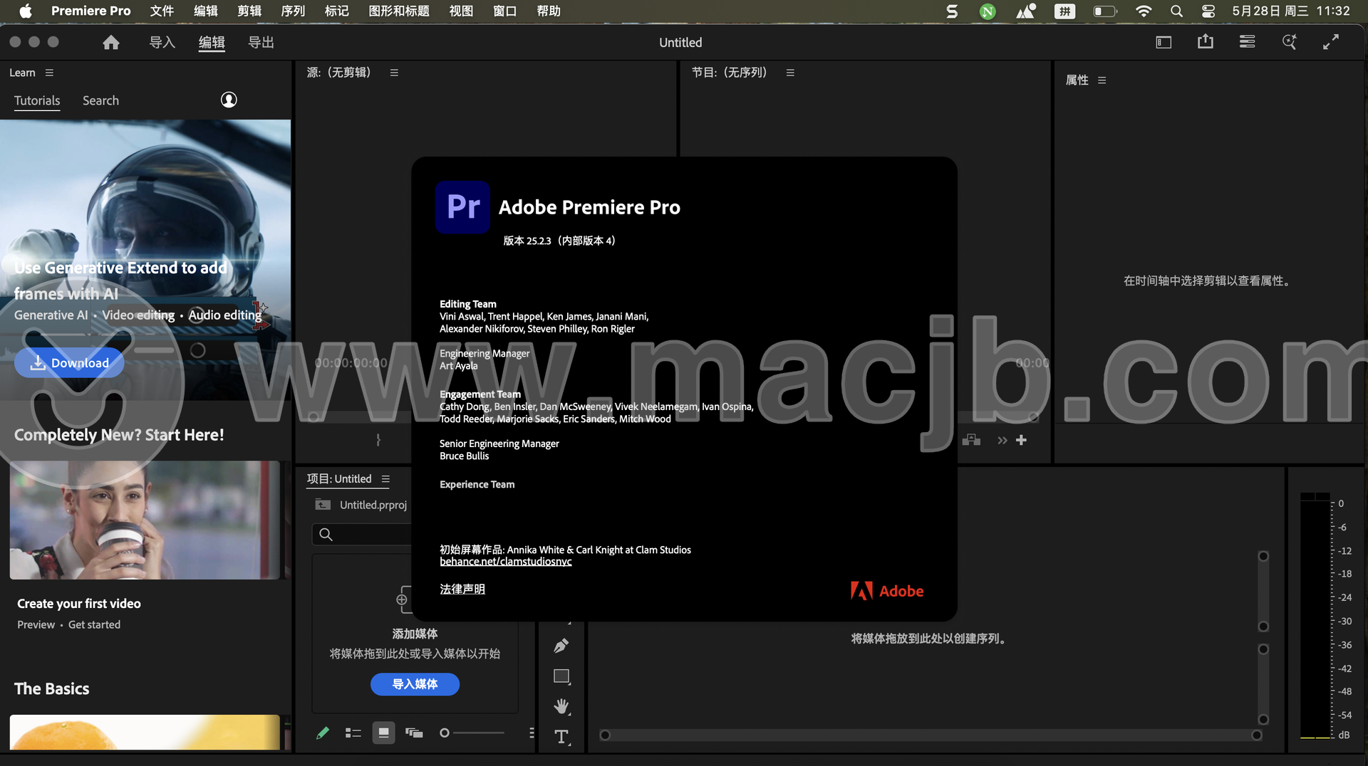Open the Import (导入) workspace tab

coord(162,43)
